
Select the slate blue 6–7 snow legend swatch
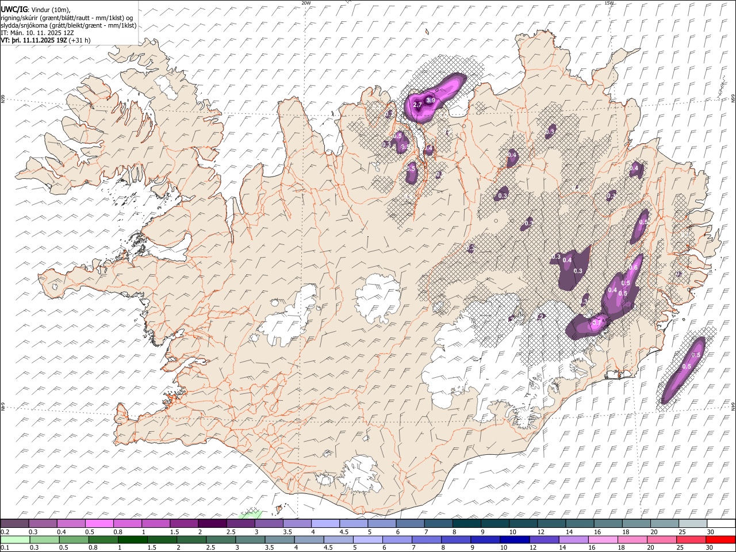click(409, 524)
